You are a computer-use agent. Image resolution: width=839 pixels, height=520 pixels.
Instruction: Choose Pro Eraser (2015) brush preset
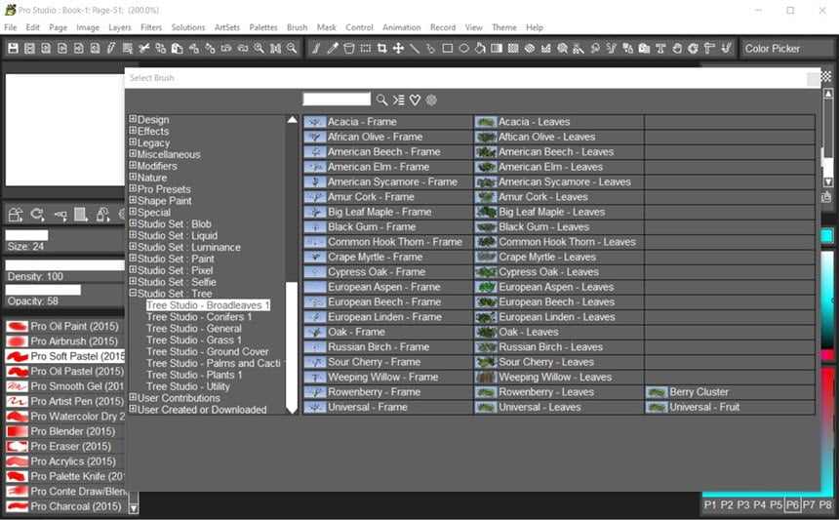click(64, 446)
